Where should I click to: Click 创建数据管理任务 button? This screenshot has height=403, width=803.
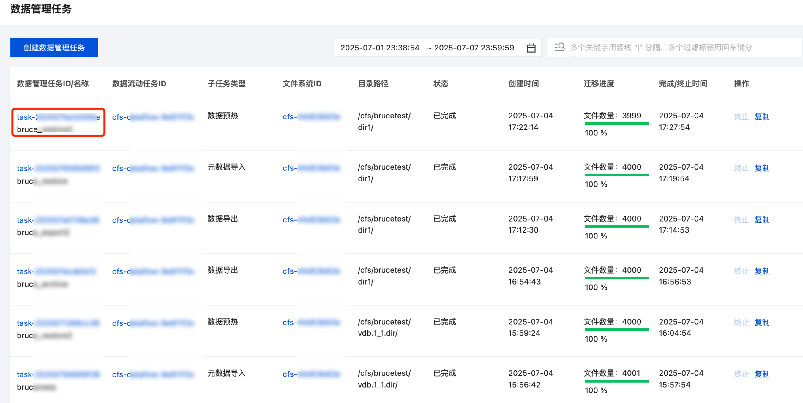tap(54, 48)
